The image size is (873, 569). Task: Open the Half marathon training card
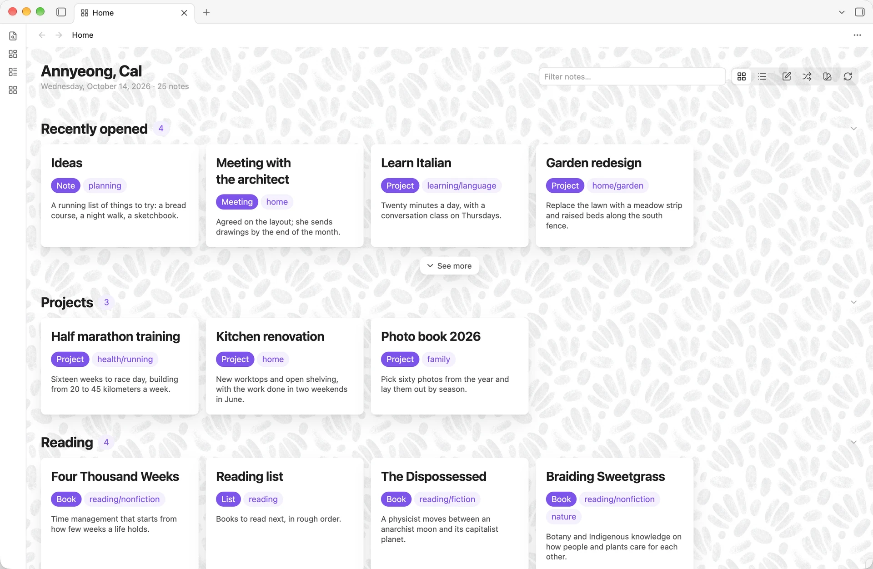[x=120, y=366]
